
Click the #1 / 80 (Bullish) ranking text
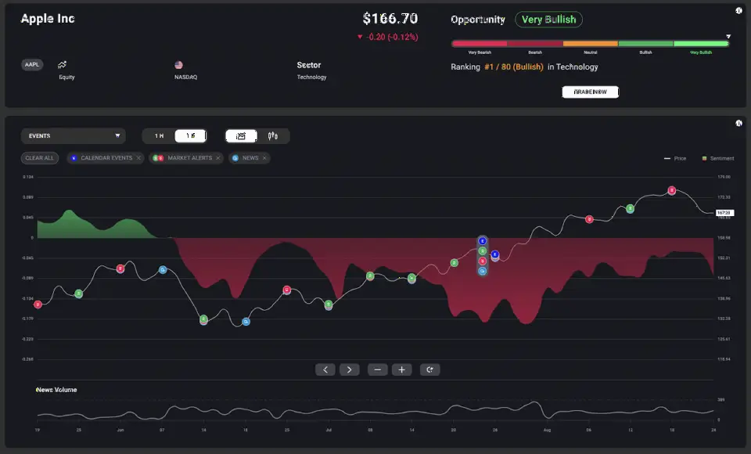click(x=513, y=67)
